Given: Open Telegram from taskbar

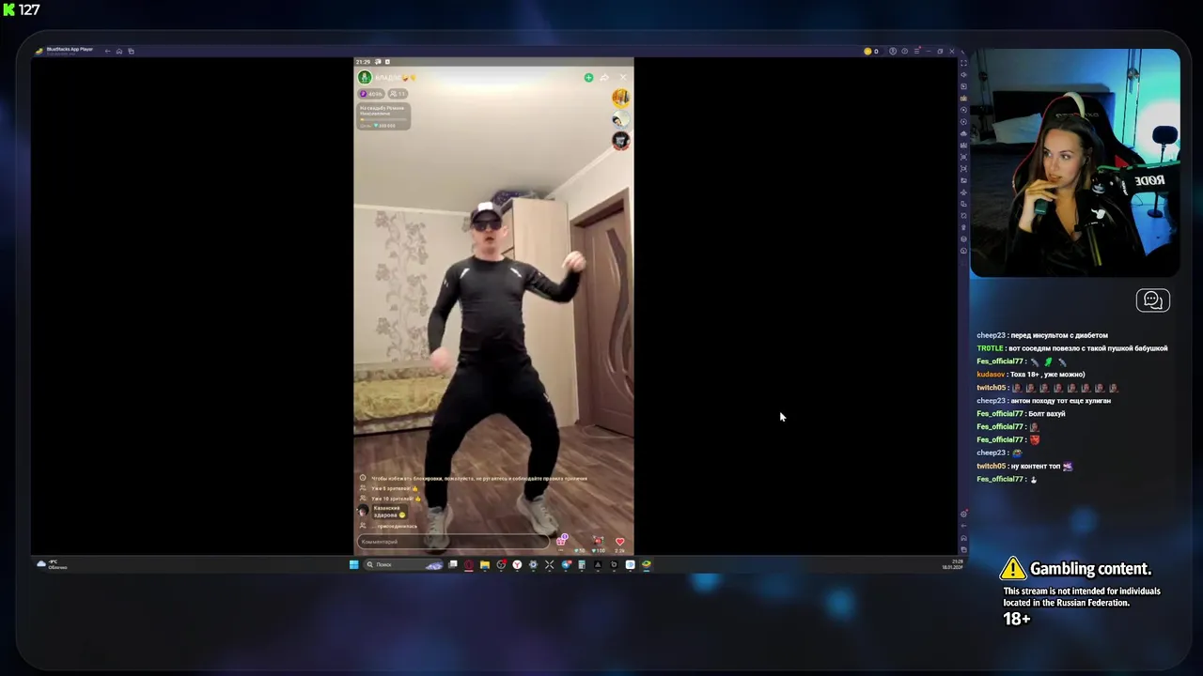Looking at the screenshot, I should coord(566,564).
